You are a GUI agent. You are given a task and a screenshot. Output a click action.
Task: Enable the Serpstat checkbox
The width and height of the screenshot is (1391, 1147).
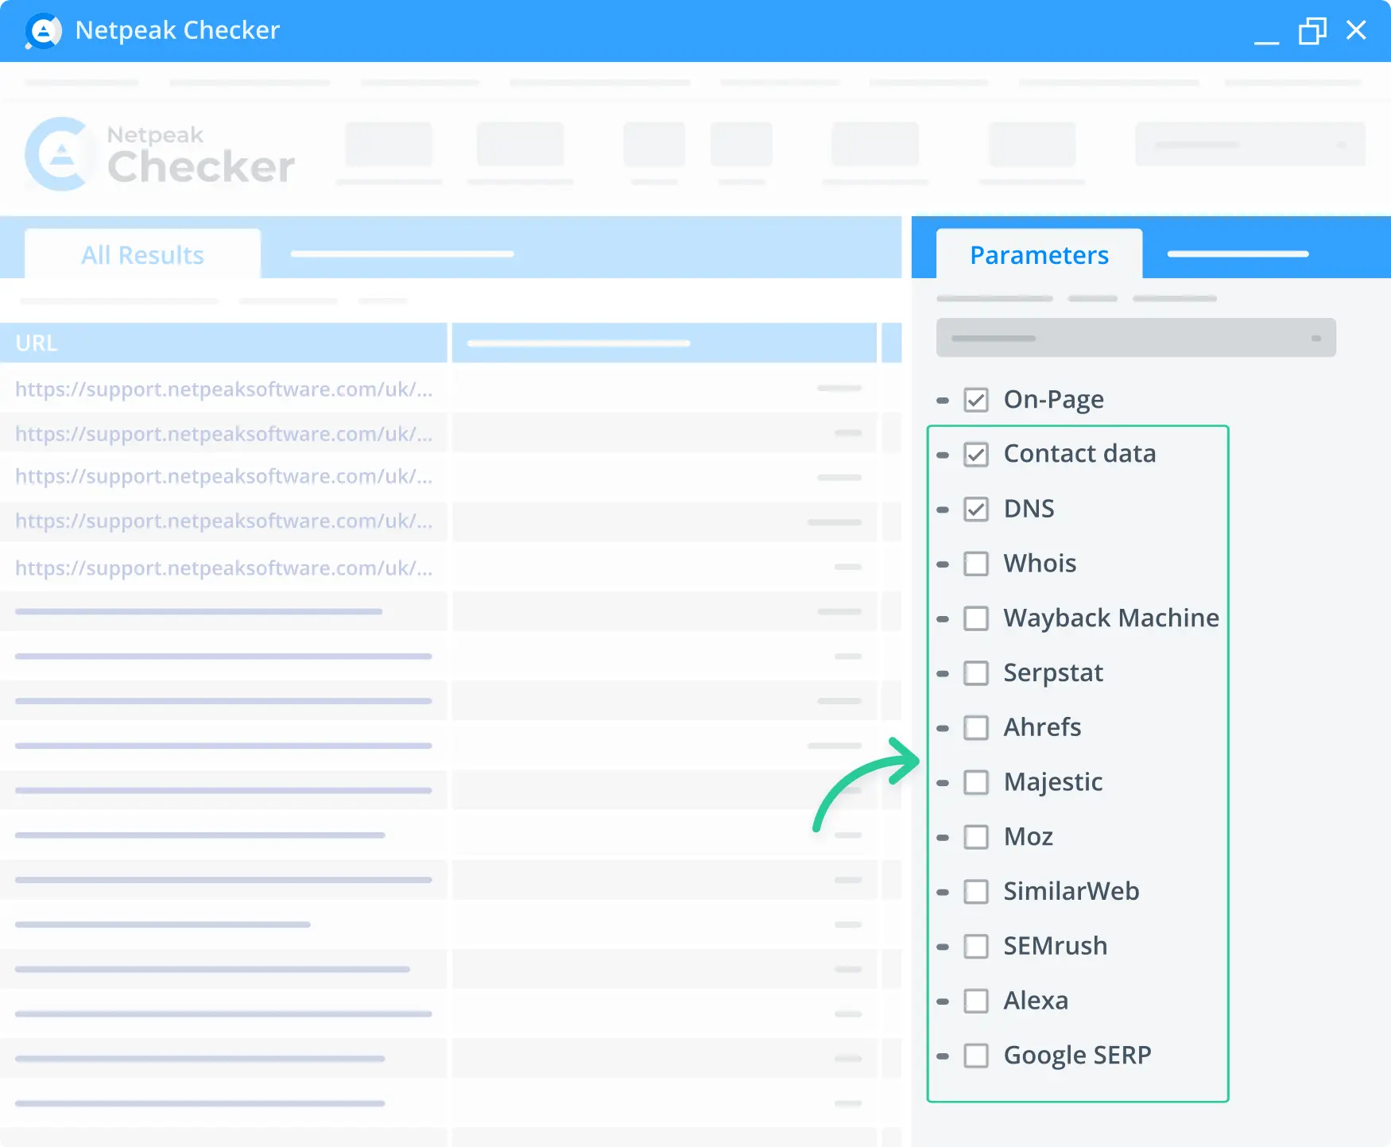(976, 672)
